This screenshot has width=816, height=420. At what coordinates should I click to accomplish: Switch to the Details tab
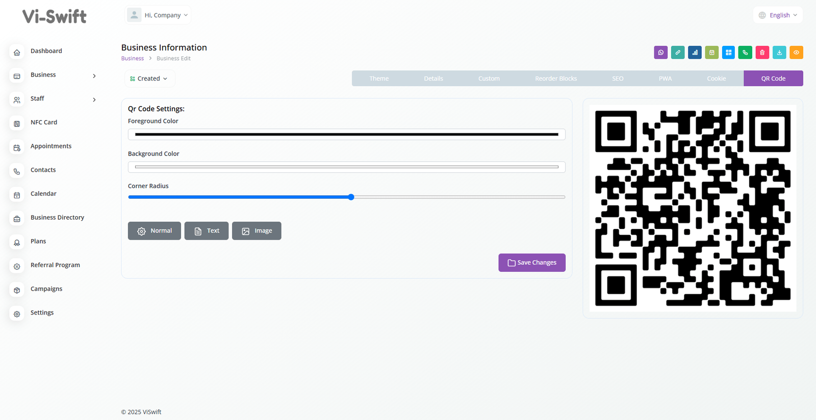(x=433, y=78)
